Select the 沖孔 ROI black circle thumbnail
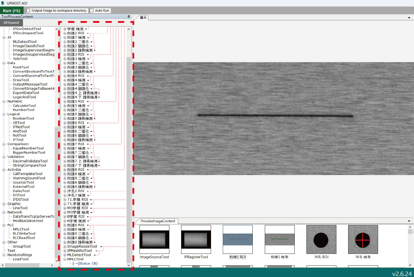414x277 pixels. click(x=321, y=240)
